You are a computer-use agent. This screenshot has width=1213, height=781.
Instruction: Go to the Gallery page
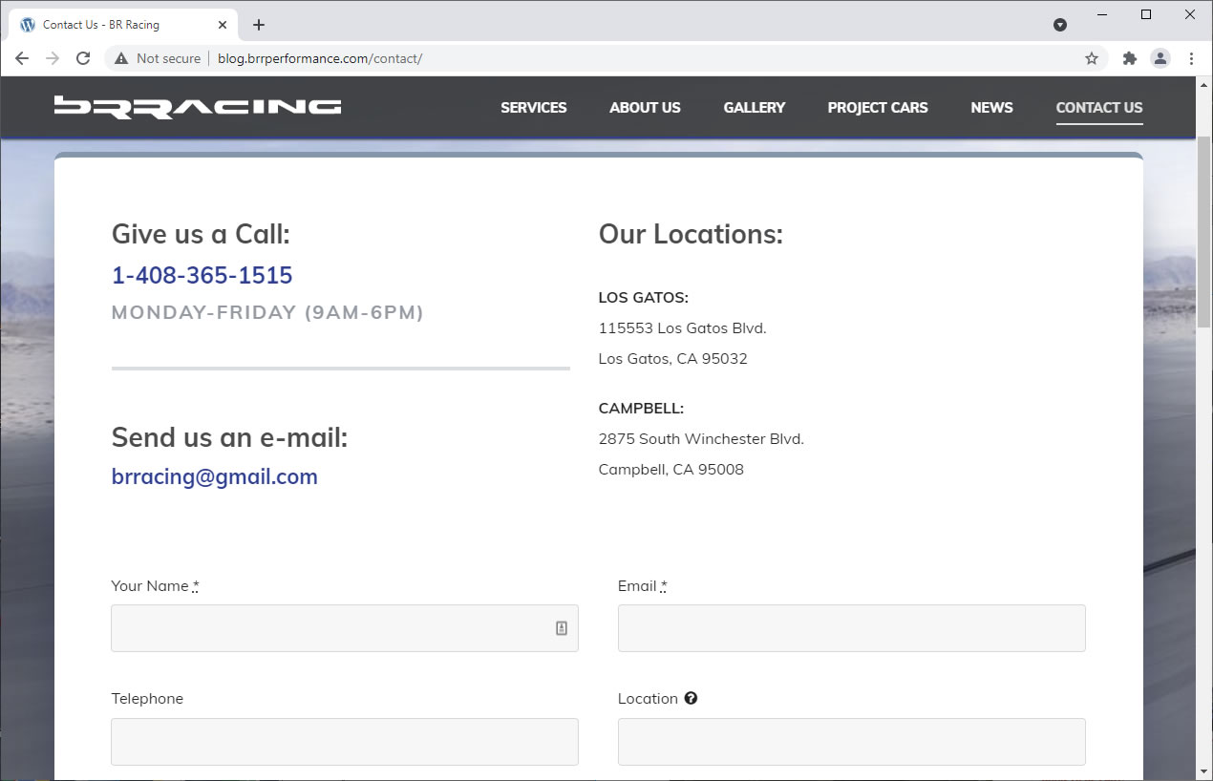[754, 108]
